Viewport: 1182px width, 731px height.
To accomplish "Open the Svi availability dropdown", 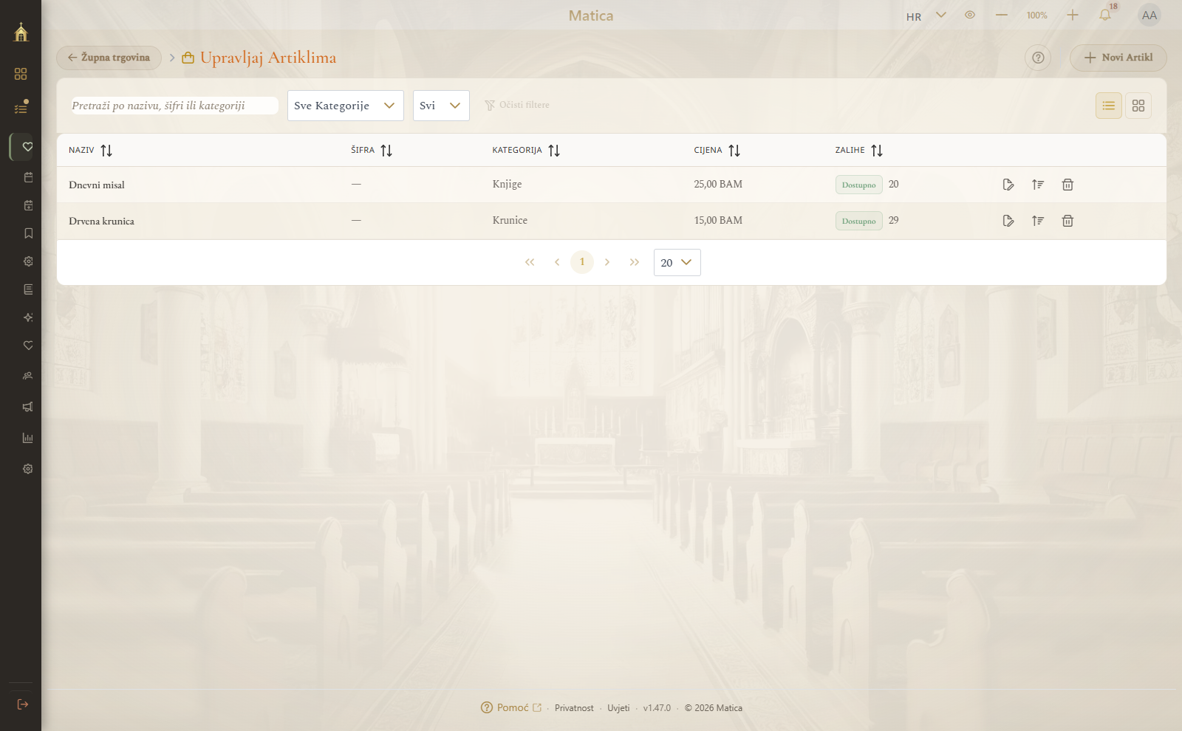I will (441, 106).
